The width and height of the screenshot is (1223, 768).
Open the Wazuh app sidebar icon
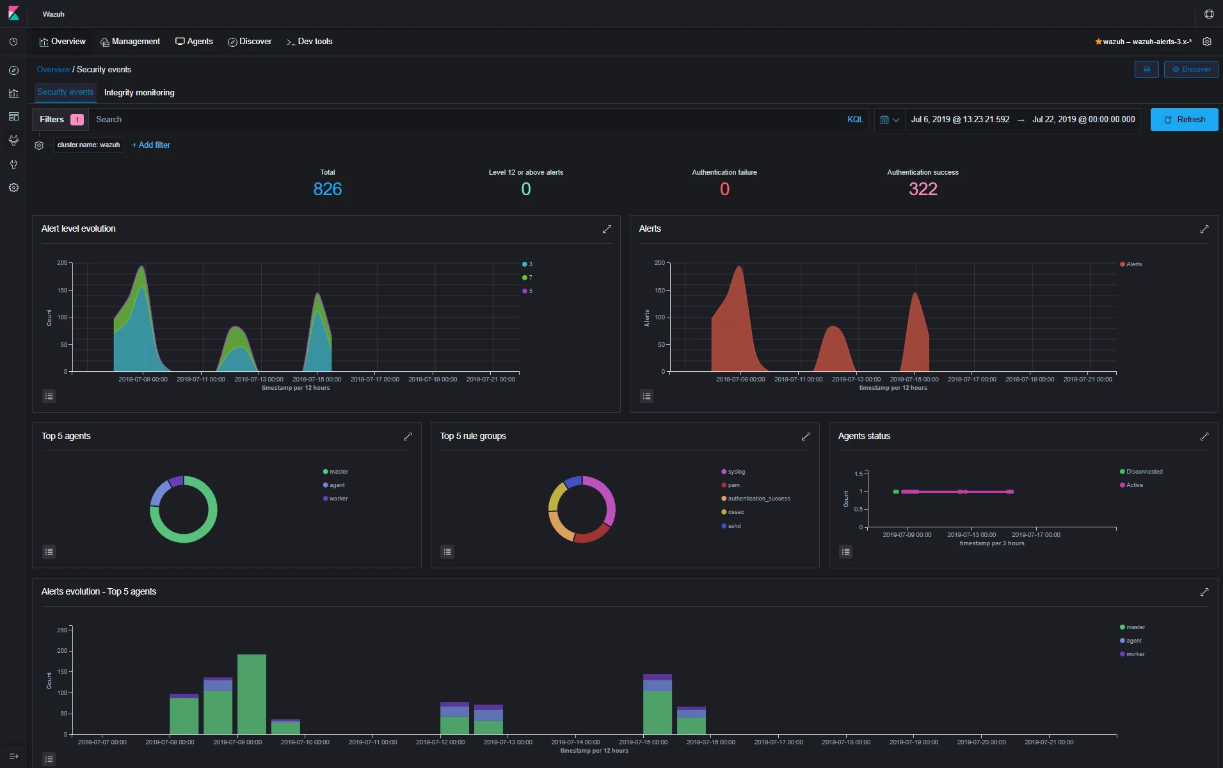[x=13, y=140]
